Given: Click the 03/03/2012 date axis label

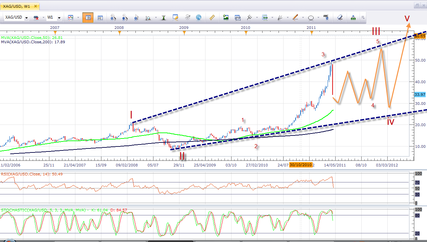Looking at the screenshot, I should (387, 165).
